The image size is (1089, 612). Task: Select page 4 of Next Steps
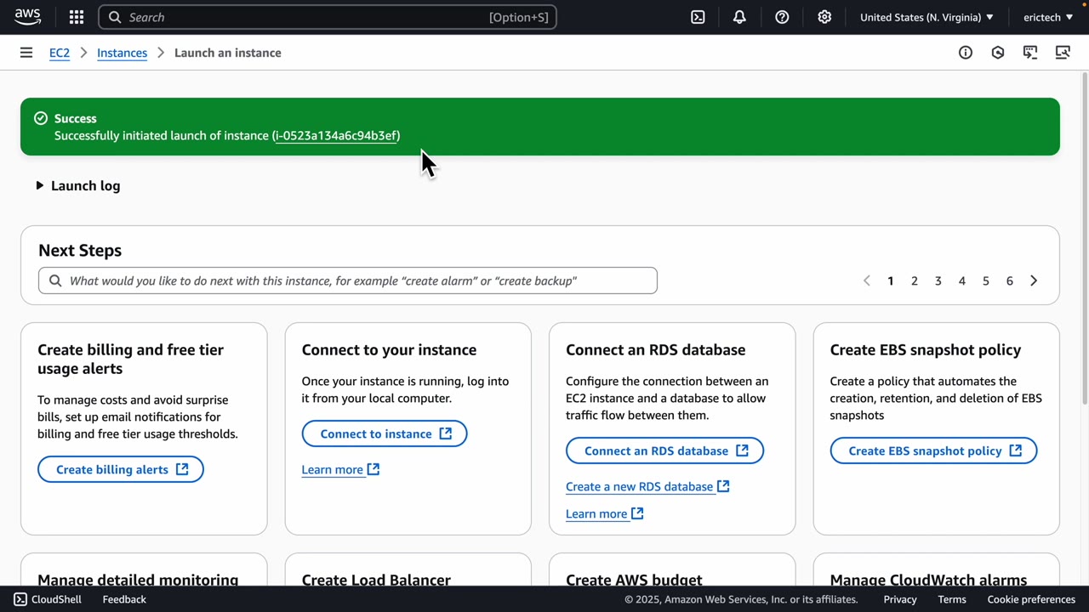click(x=962, y=280)
